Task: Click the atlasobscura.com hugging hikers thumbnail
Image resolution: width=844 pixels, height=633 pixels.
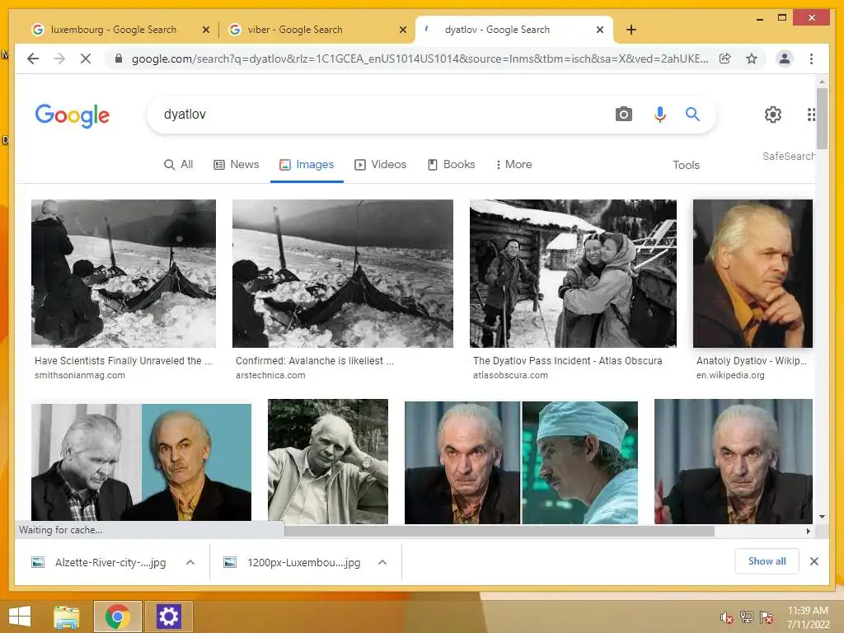Action: coord(573,274)
